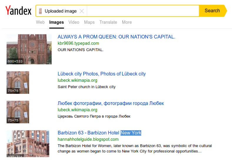Select the Images tab
The width and height of the screenshot is (232, 162).
(x=56, y=22)
